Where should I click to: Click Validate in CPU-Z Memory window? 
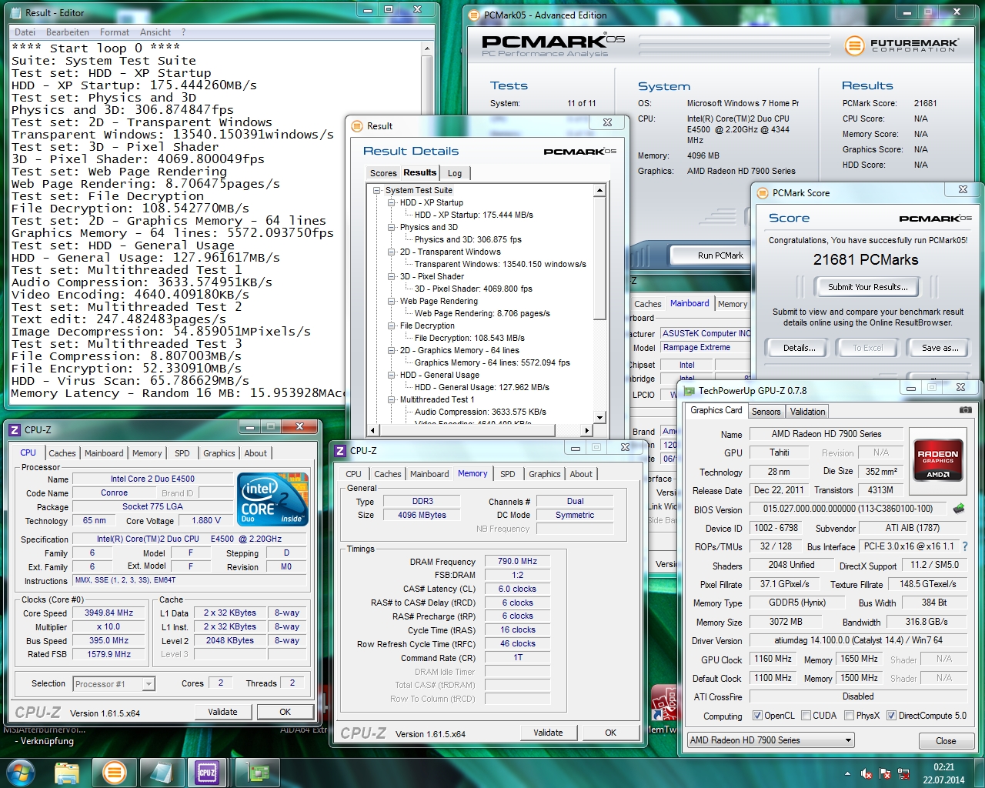tap(548, 733)
